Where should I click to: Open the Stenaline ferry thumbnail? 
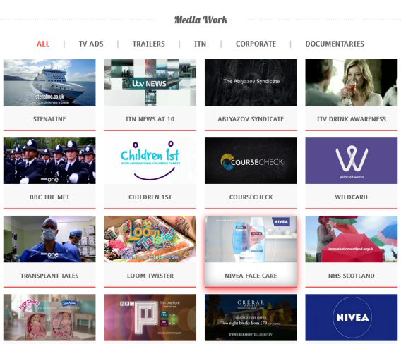pyautogui.click(x=49, y=82)
